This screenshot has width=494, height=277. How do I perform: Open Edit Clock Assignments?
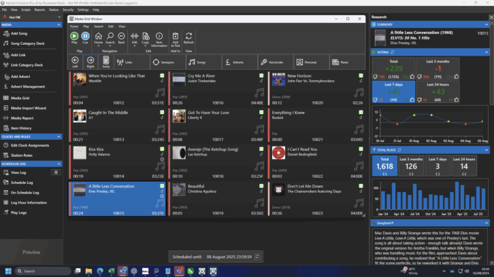click(30, 145)
